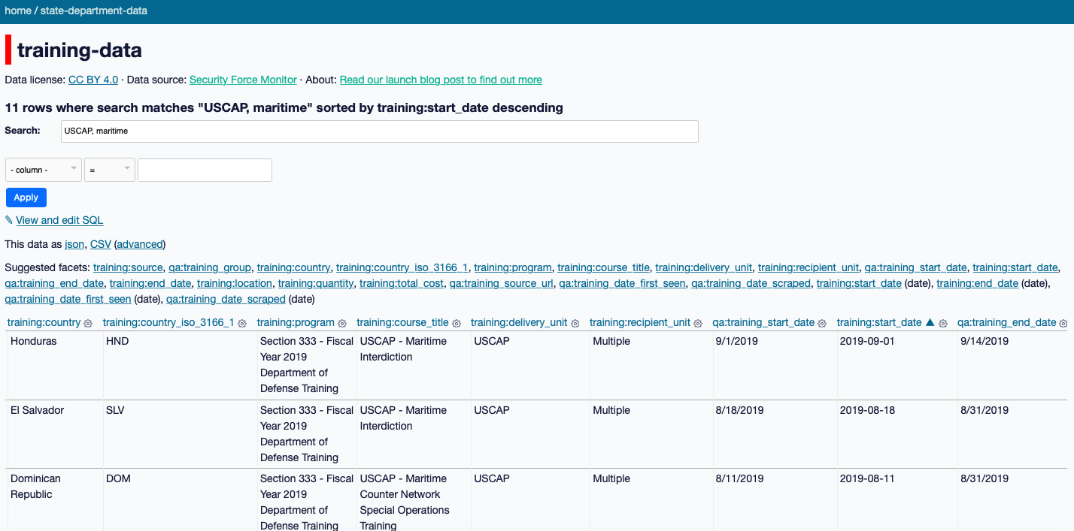Open the column filter dropdown

click(x=44, y=170)
